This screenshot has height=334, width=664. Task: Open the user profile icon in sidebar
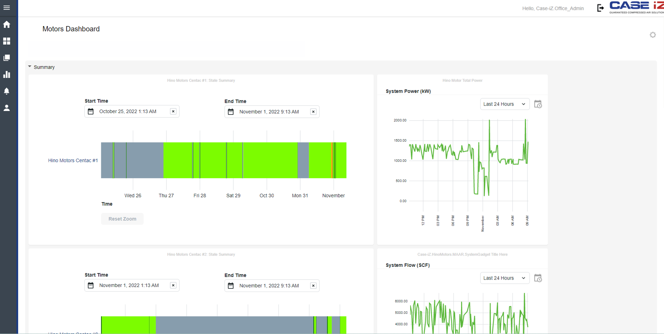pos(6,108)
